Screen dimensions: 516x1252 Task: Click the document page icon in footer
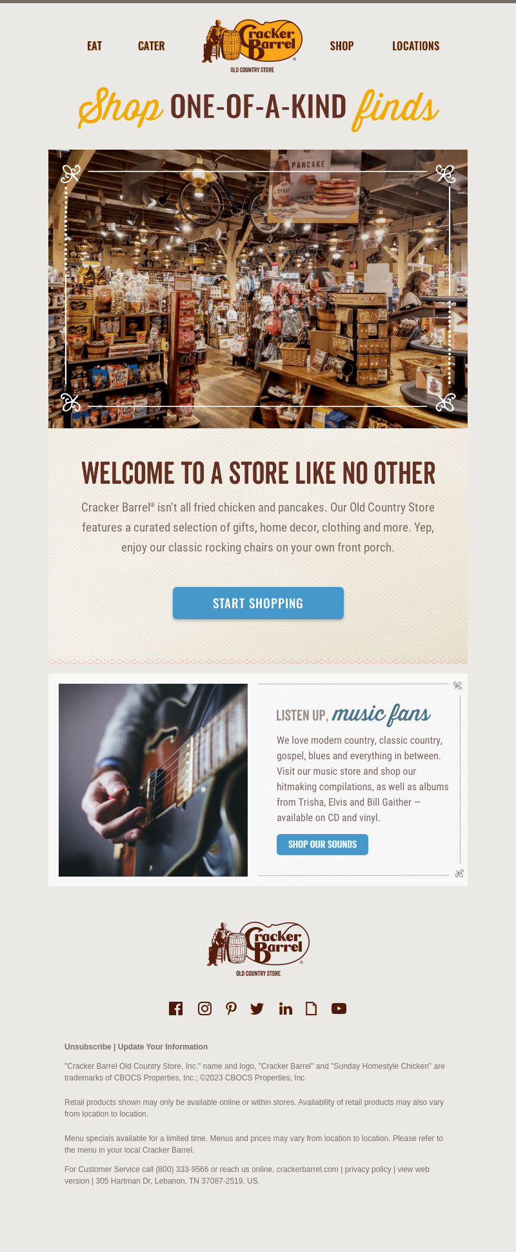(311, 1008)
